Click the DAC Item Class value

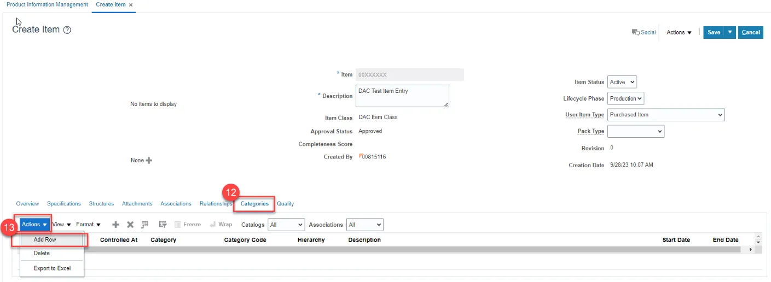(378, 117)
